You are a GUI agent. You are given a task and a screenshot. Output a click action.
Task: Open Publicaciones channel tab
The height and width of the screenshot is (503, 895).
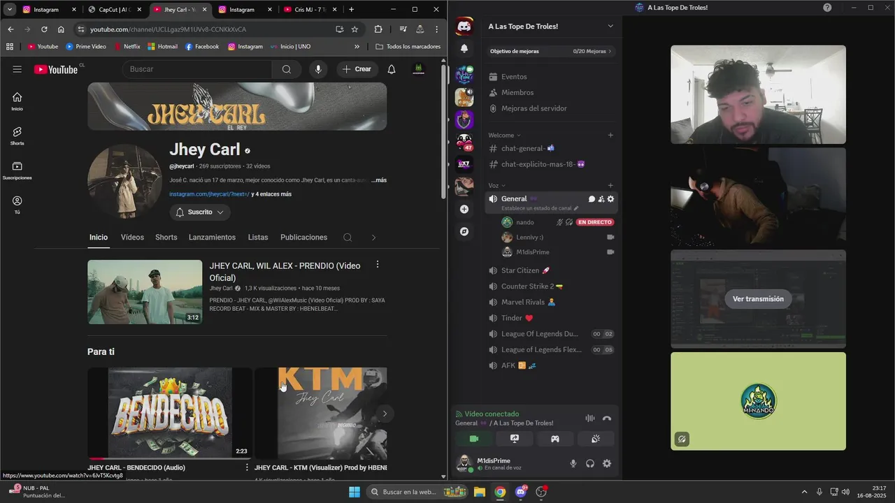click(x=303, y=238)
